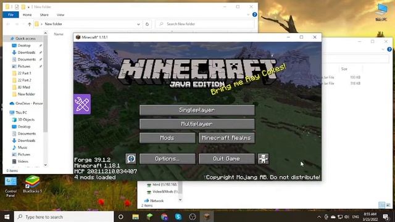Open the Multiplayer menu
The image size is (395, 222).
(x=197, y=124)
